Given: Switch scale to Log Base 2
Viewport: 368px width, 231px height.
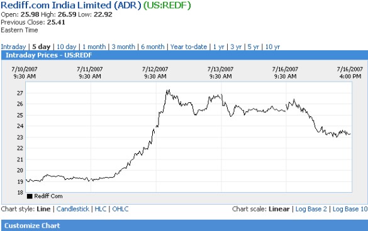Looking at the screenshot, I should (311, 209).
